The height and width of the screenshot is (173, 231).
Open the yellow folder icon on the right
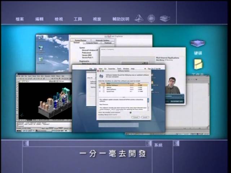[198, 64]
